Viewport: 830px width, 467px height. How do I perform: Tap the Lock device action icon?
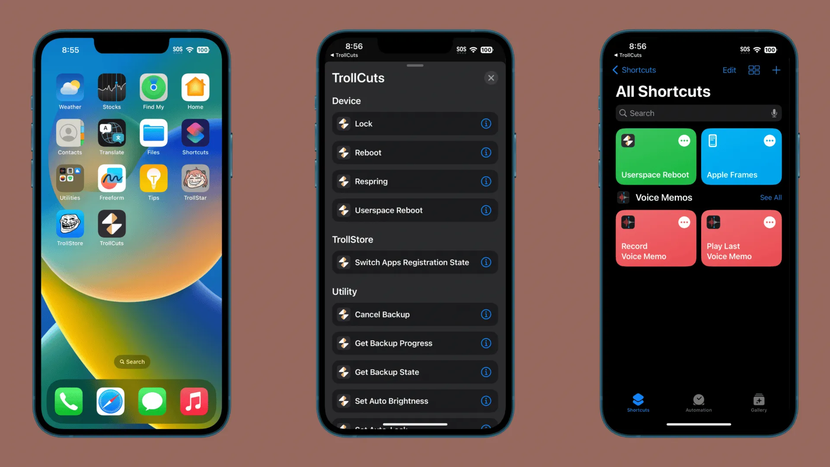(x=343, y=124)
